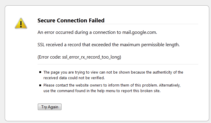Click the maximum permissible length phrase
Image resolution: width=211 pixels, height=123 pixels.
click(x=150, y=45)
